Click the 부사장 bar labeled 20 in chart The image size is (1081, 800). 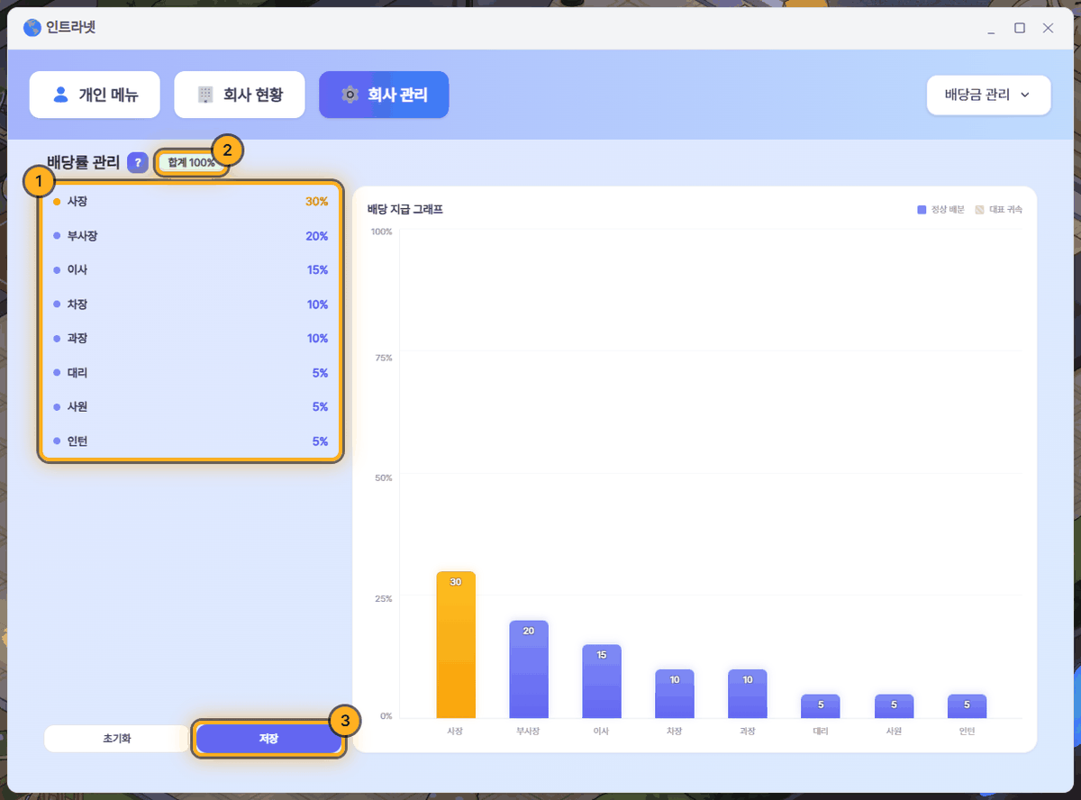(x=529, y=669)
